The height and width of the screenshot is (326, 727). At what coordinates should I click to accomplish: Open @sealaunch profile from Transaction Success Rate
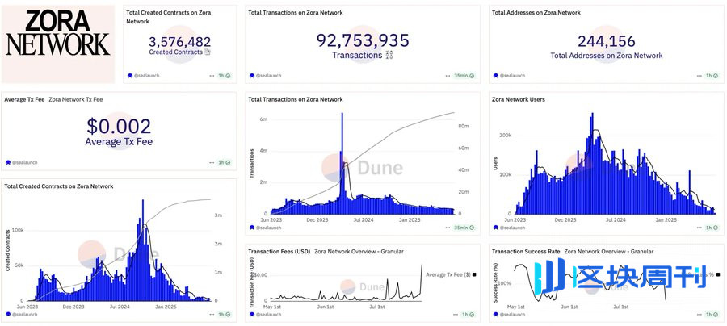point(509,315)
